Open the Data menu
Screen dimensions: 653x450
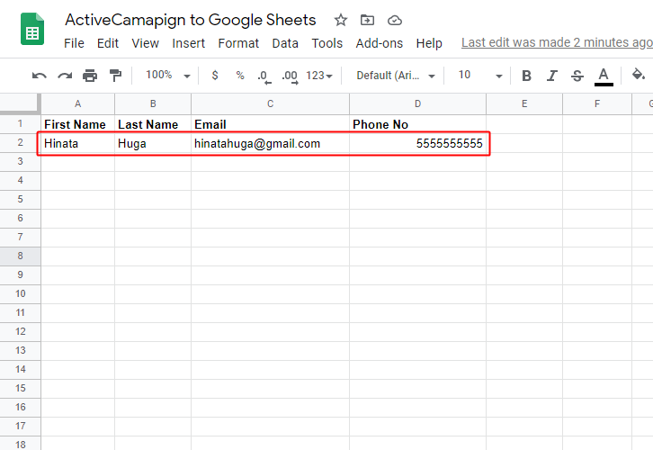pos(285,43)
